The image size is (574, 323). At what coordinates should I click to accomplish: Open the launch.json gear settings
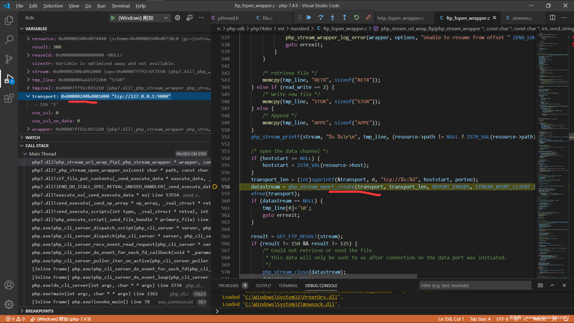(178, 18)
